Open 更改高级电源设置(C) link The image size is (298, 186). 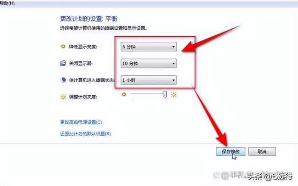point(81,122)
